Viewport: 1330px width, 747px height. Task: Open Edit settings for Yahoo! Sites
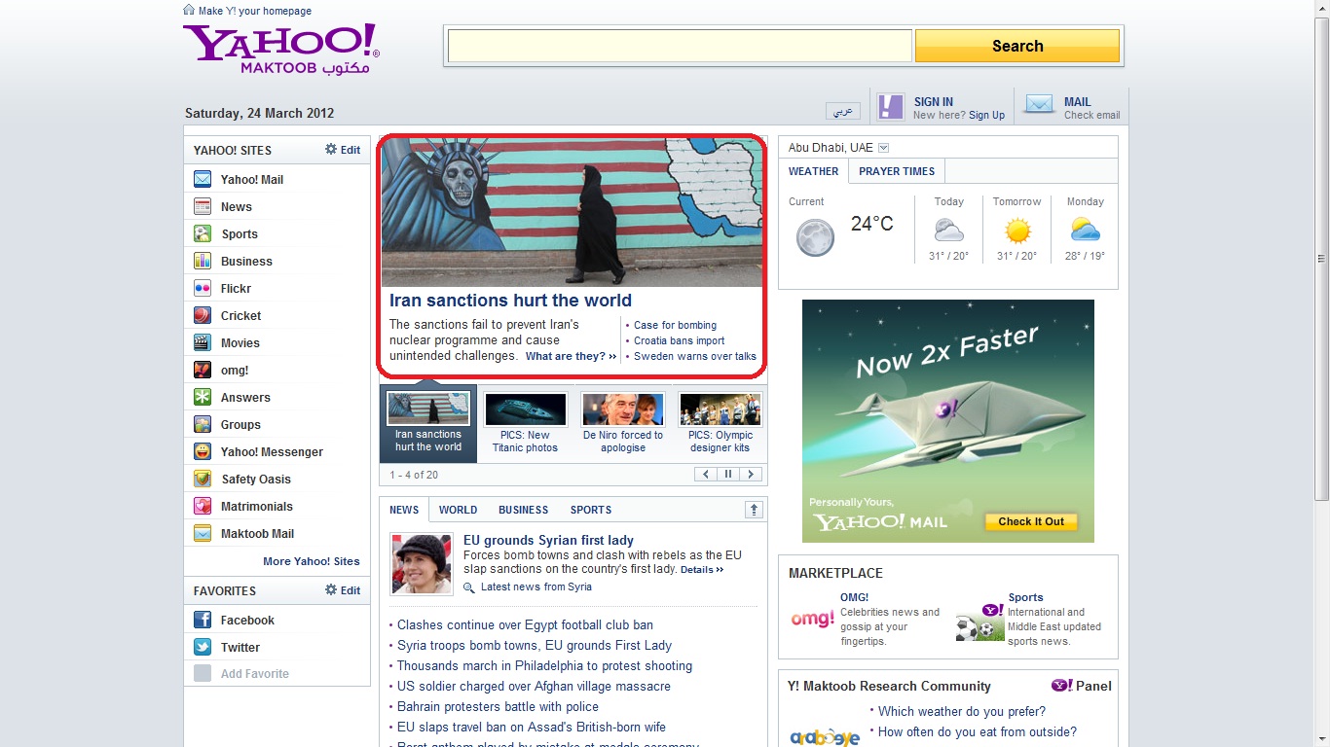343,150
